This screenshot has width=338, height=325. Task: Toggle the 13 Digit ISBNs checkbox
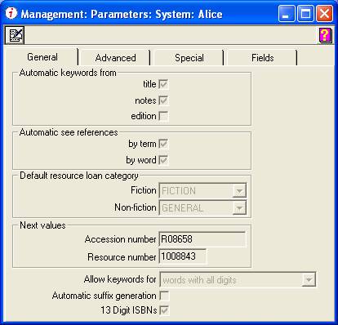click(x=164, y=310)
